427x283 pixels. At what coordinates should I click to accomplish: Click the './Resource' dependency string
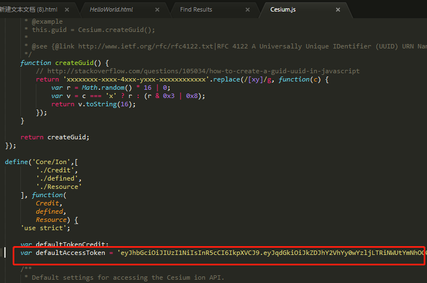59,187
